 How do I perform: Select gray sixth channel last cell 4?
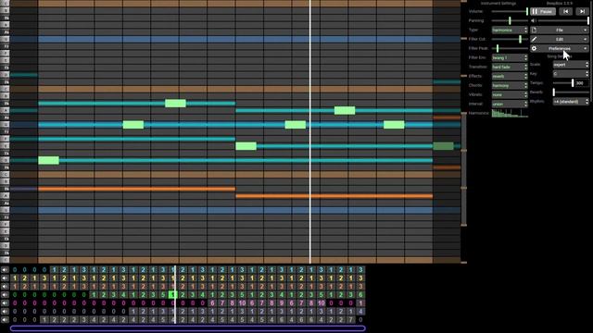coord(360,311)
